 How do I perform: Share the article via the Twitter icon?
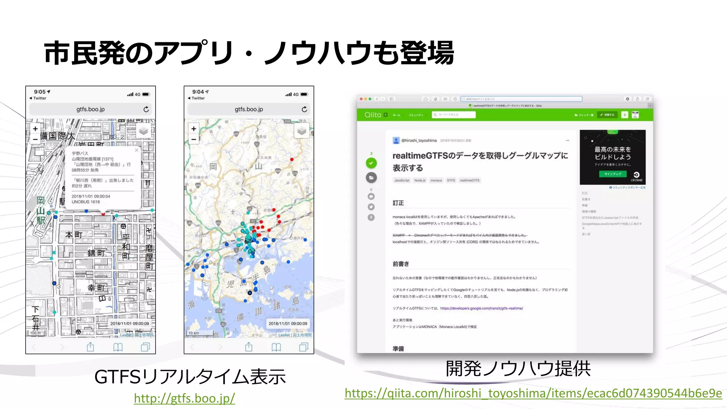coord(371,207)
